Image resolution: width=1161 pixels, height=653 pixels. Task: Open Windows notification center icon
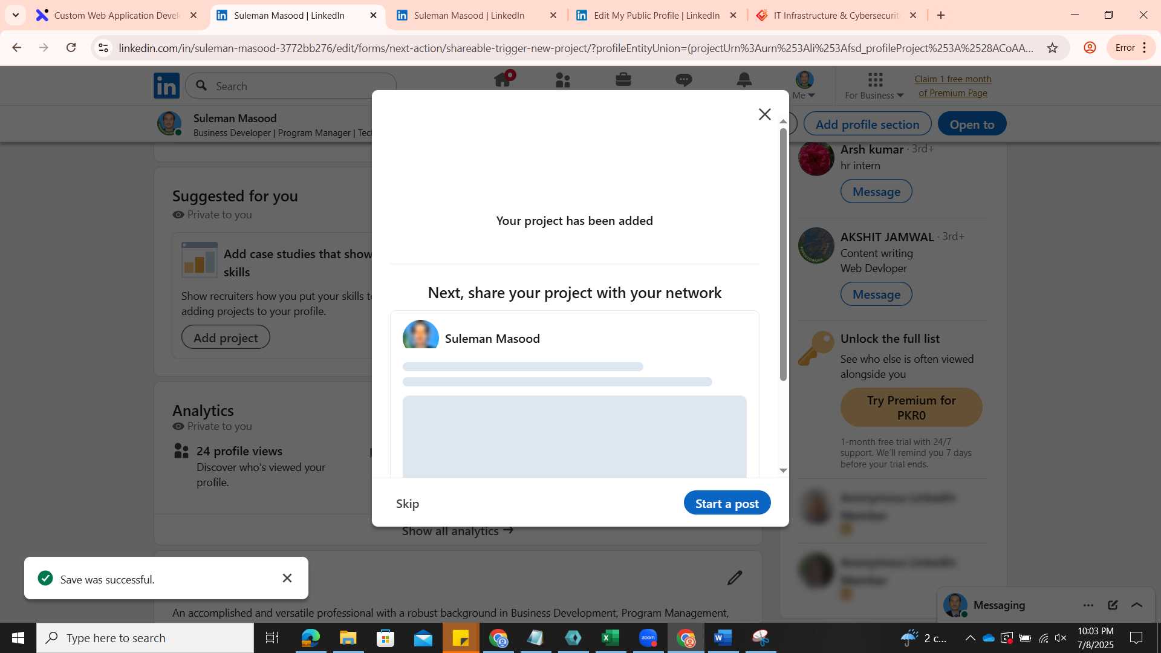pos(1136,638)
